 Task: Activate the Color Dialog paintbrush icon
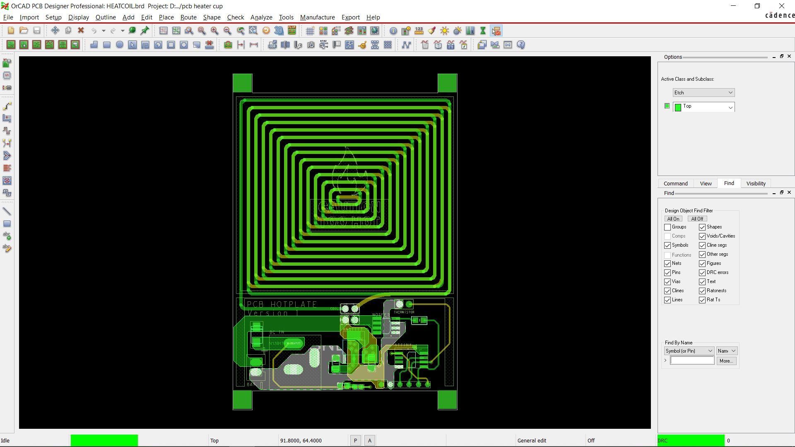pos(431,31)
